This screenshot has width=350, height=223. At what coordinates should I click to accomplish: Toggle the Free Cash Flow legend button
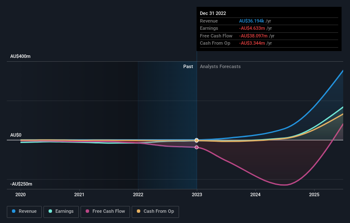[105, 212]
